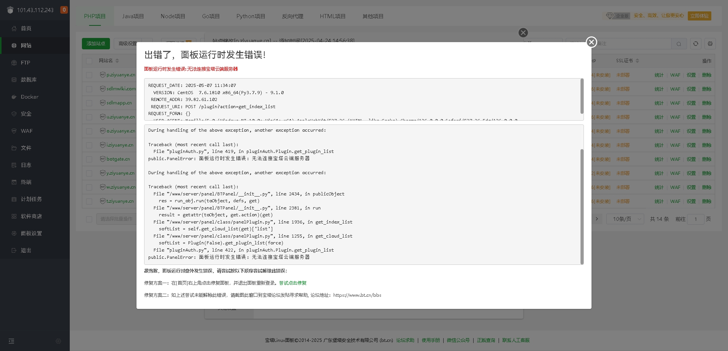Check the i.ziyuanye.cn row checkbox
Image resolution: width=728 pixels, height=351 pixels.
coord(89,145)
